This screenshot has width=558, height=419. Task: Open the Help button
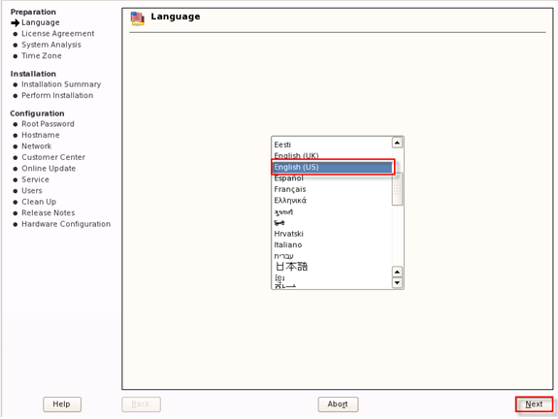[x=62, y=404]
